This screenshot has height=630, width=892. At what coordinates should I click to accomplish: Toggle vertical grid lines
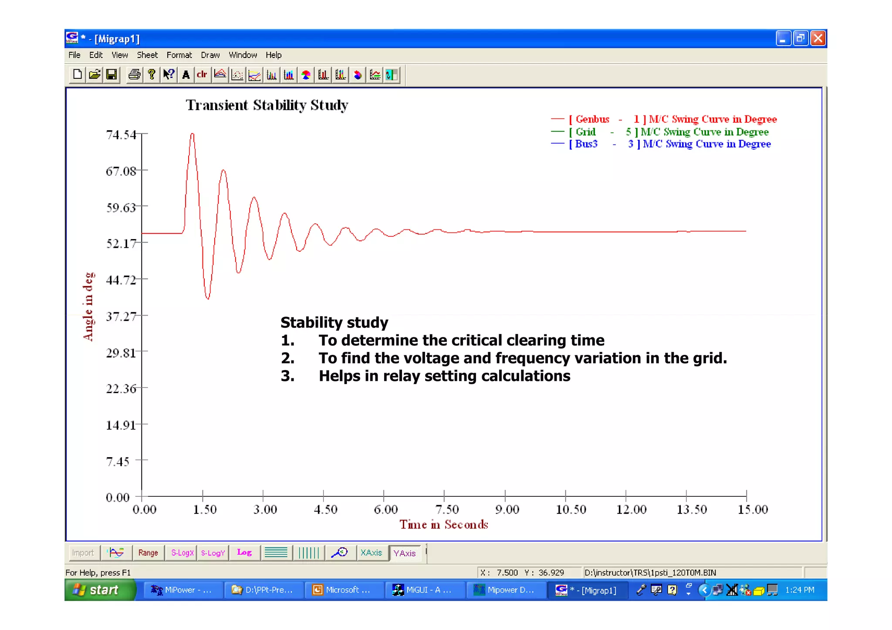click(309, 553)
